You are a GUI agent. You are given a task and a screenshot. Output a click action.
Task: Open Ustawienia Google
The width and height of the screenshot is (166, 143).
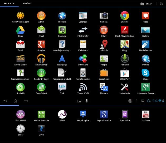[x=145, y=87]
